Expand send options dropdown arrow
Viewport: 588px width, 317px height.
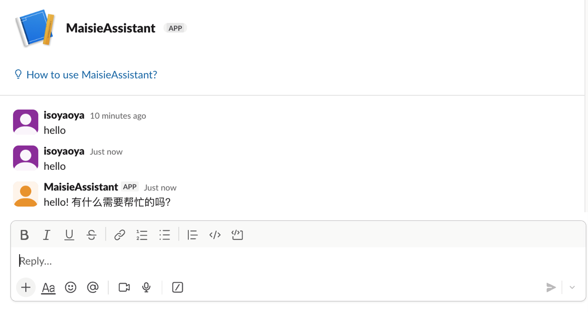pyautogui.click(x=572, y=287)
